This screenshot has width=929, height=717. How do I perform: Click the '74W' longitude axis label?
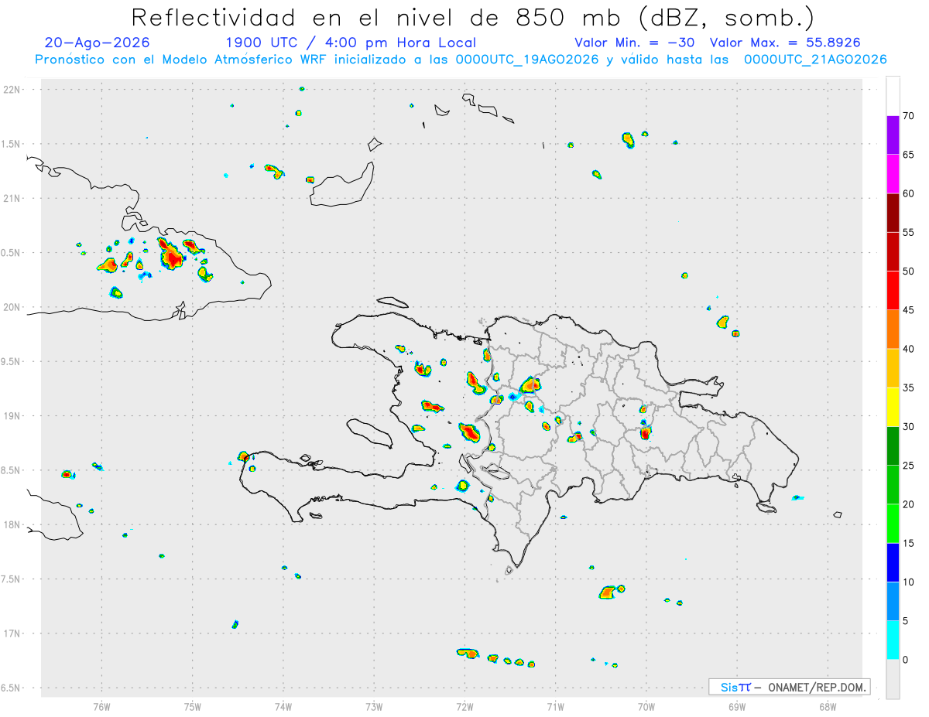pyautogui.click(x=283, y=706)
